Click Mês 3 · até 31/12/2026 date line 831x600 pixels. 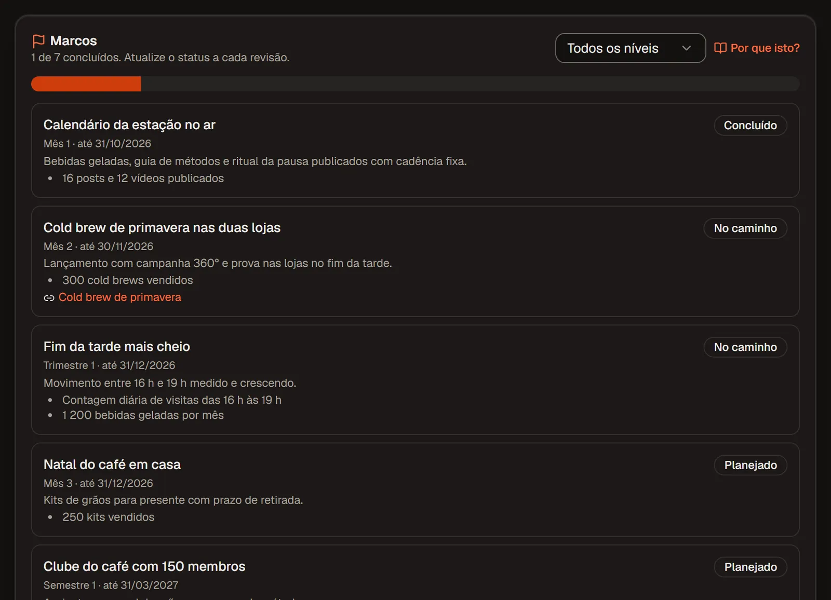98,483
